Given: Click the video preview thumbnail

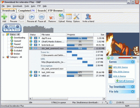Looking at the screenshot, I should [x=123, y=44].
